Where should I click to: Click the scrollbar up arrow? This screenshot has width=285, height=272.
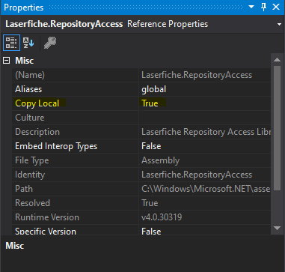(277, 60)
